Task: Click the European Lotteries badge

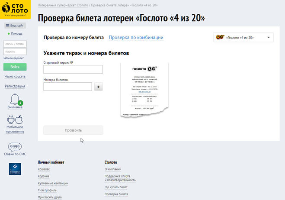Action: [15, 169]
